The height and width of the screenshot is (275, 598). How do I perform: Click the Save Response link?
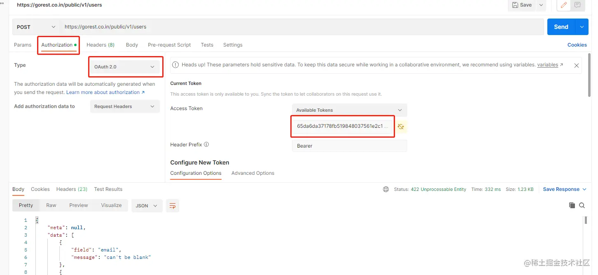pyautogui.click(x=561, y=189)
